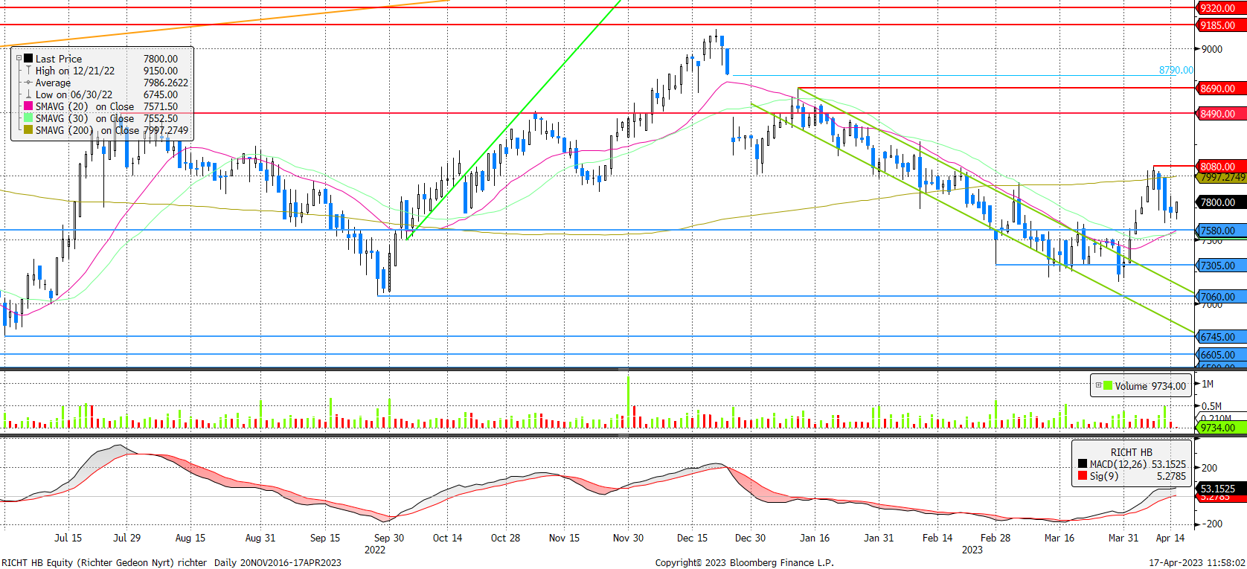This screenshot has width=1247, height=569.
Task: Click the Average marker icon in legend
Action: [28, 82]
